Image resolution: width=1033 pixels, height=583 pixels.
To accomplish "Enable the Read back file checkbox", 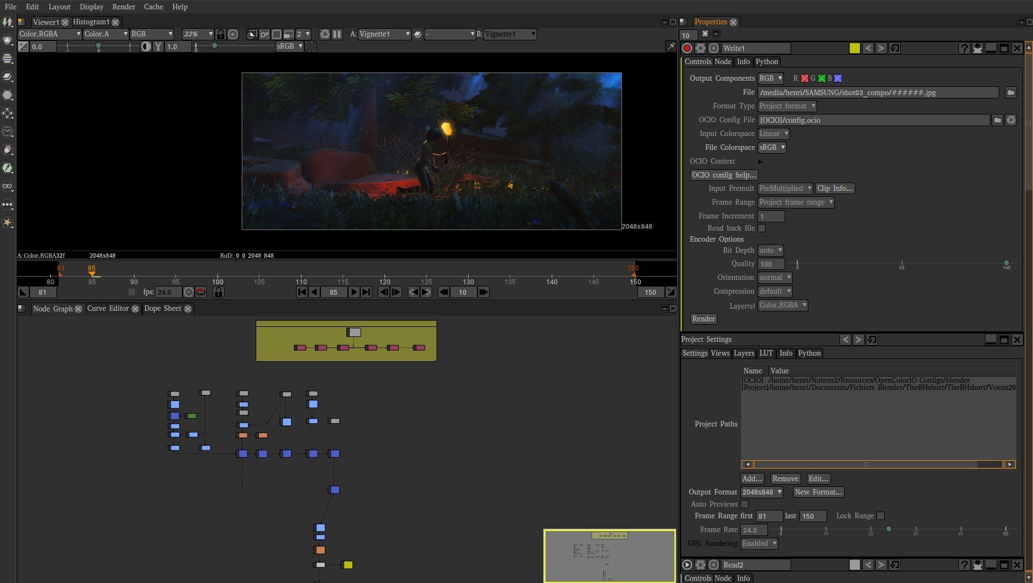I will coord(762,228).
